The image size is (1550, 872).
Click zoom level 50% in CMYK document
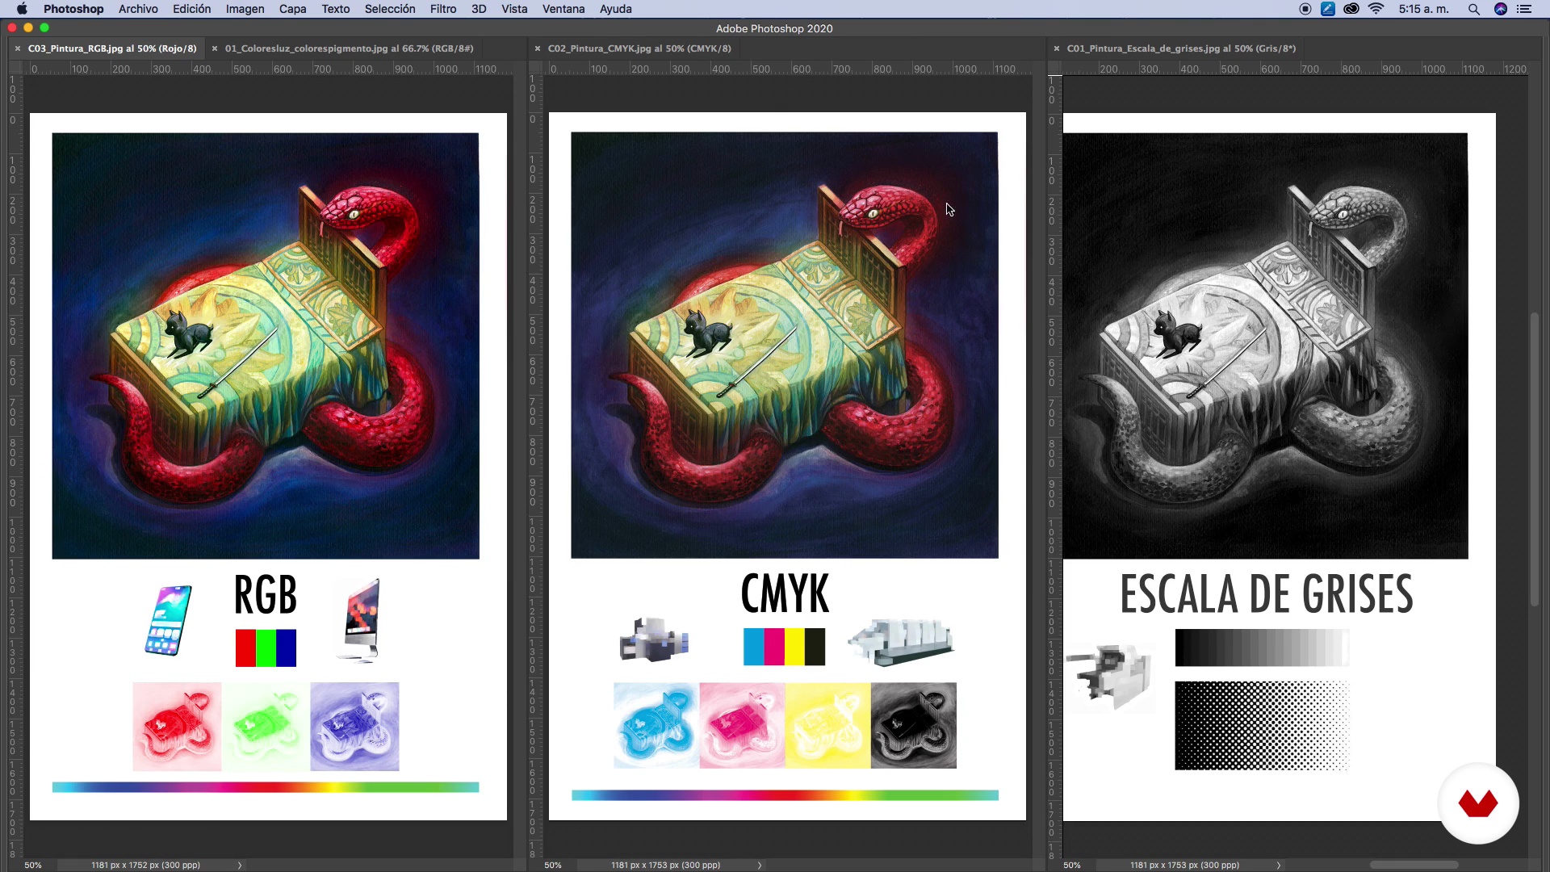[x=553, y=865]
